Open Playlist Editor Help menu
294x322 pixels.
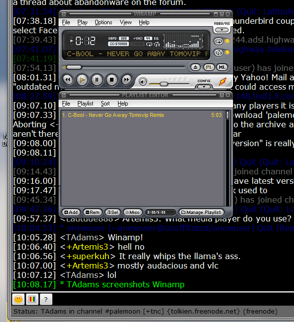123,104
